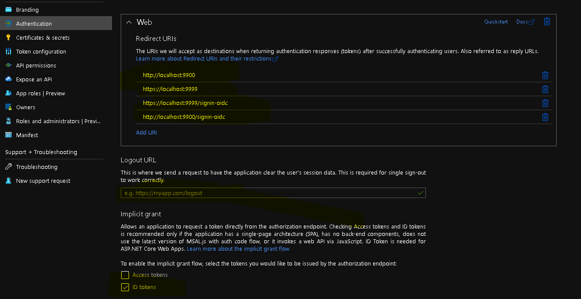This screenshot has height=299, width=581.
Task: Click the http://localhost:9900/signin-oidc URI field
Action: (x=336, y=117)
